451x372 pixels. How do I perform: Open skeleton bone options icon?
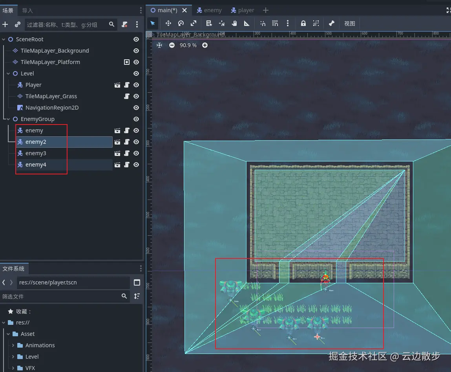click(x=332, y=24)
